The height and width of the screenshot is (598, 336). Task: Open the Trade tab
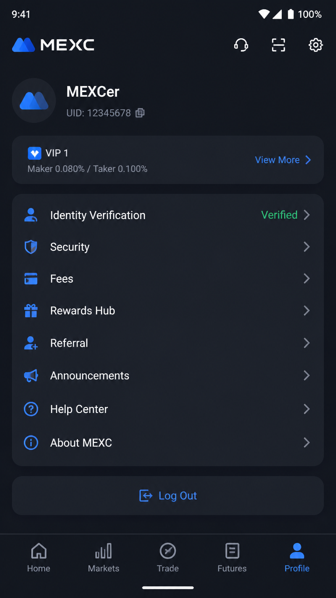click(168, 558)
